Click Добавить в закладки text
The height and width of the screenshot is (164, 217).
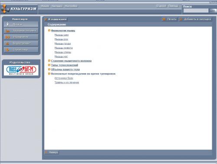(197, 19)
